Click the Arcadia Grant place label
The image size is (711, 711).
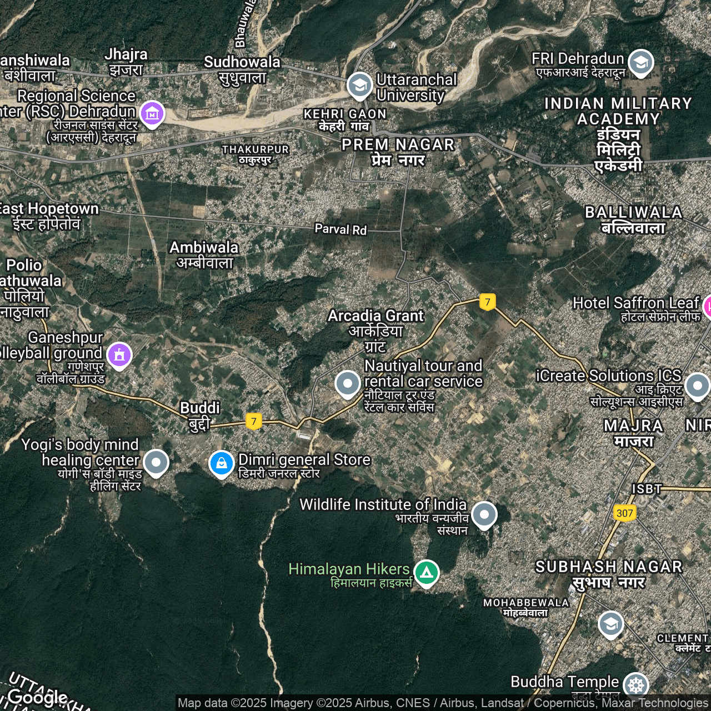(375, 330)
